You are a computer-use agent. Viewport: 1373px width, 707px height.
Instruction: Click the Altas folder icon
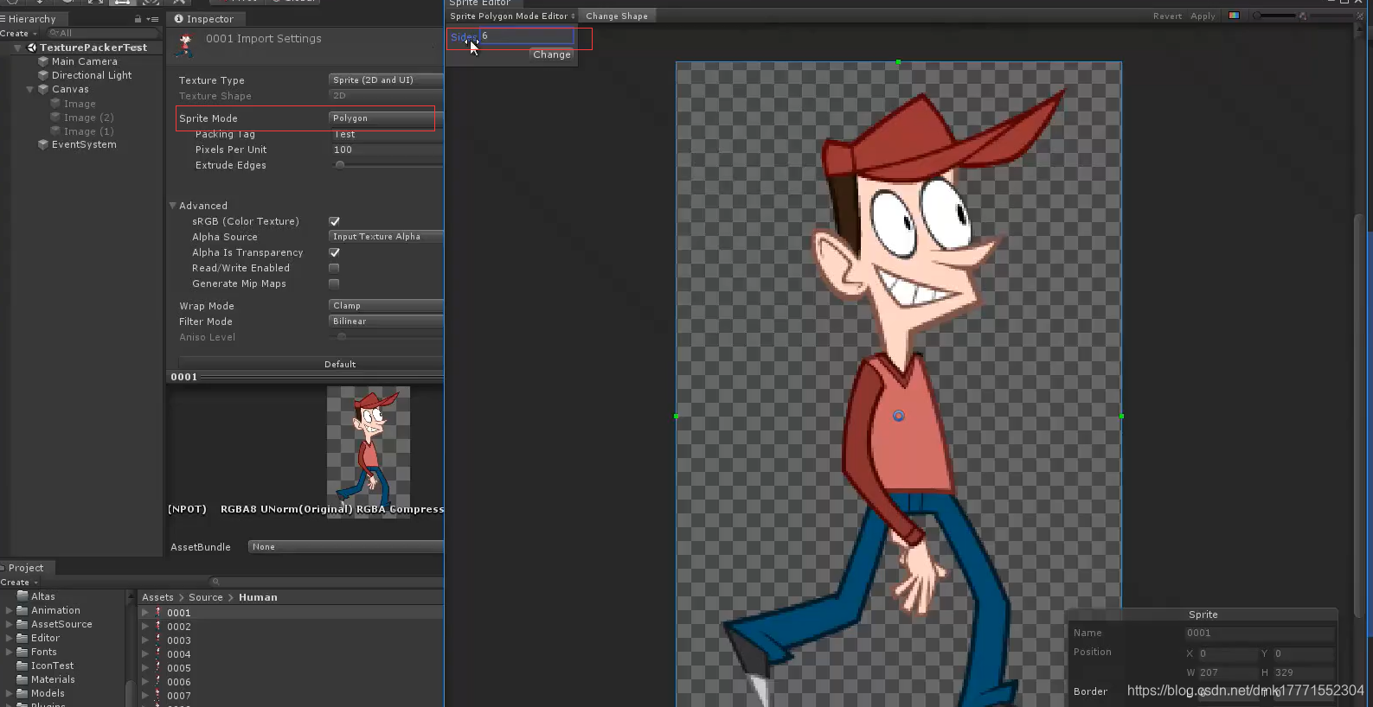coord(23,596)
